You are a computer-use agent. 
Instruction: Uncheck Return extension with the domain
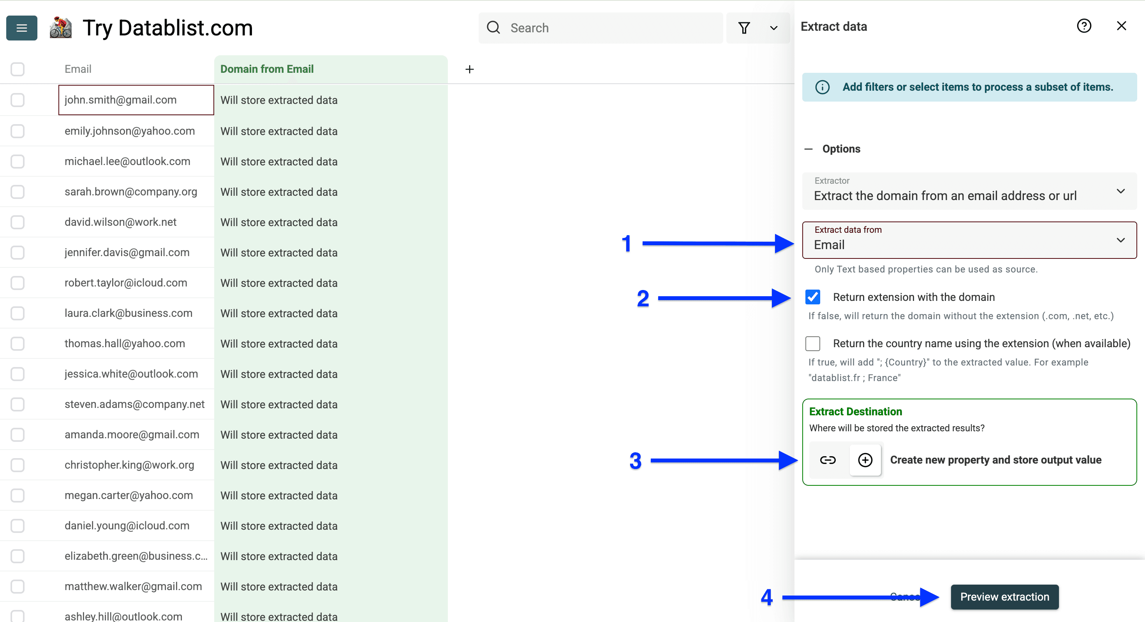coord(813,297)
